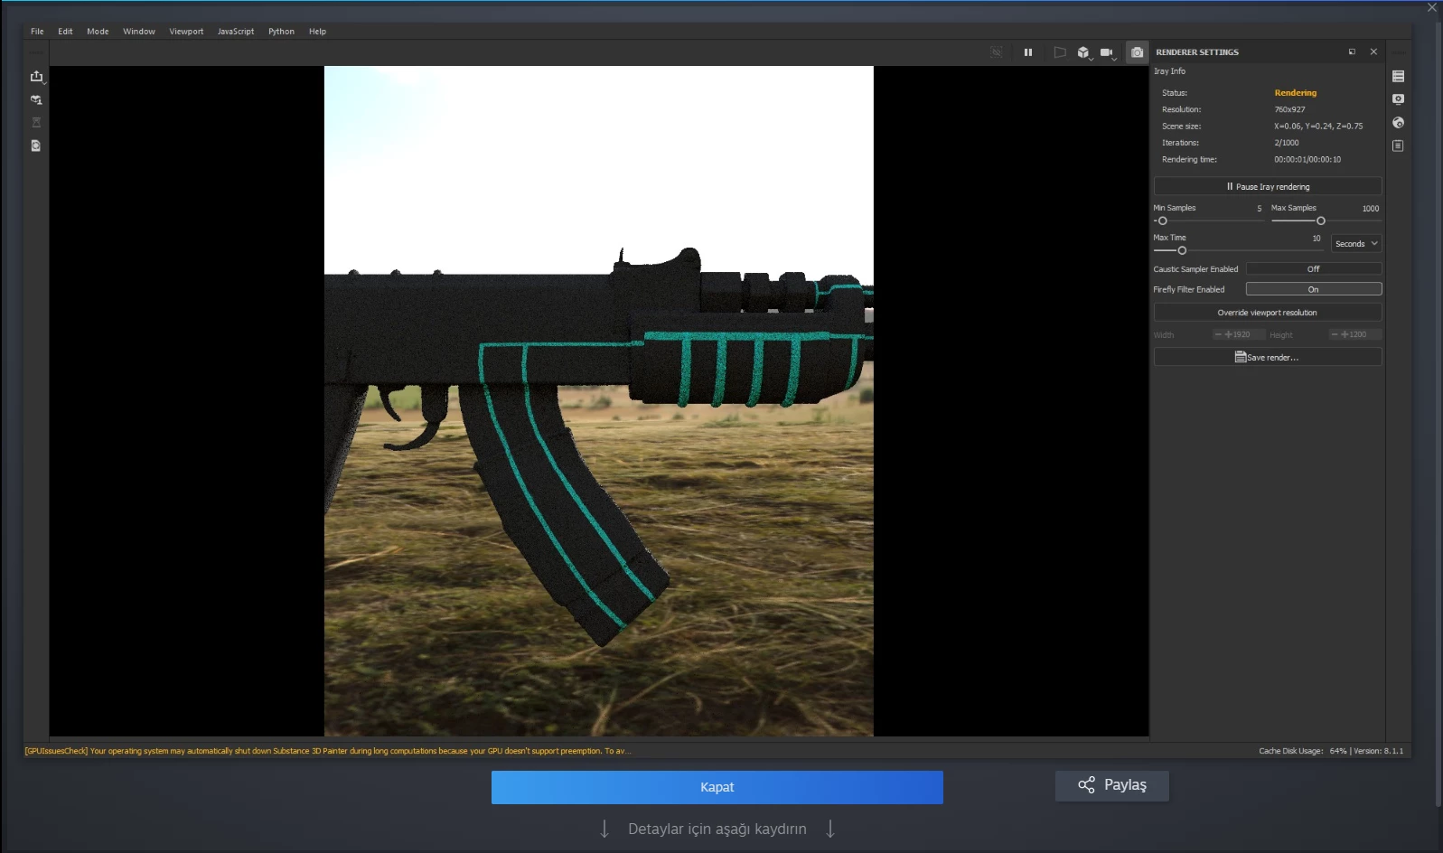
Task: Click the Min Samples 5 value
Action: coord(1260,209)
